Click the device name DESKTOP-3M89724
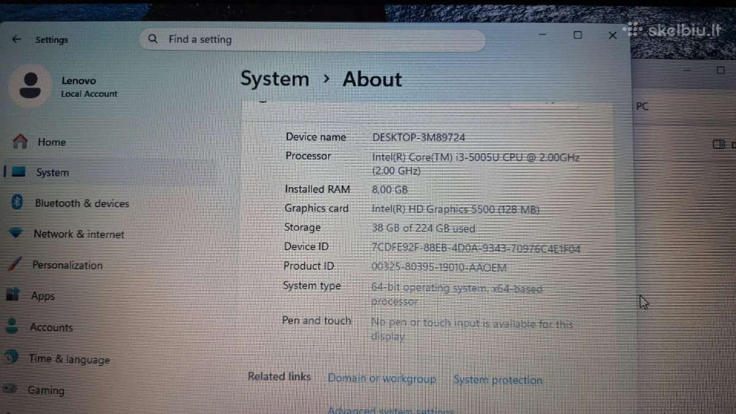 tap(418, 137)
